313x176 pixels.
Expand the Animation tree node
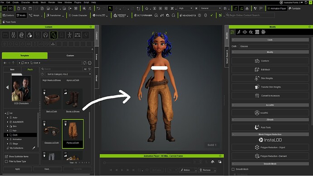8,139
